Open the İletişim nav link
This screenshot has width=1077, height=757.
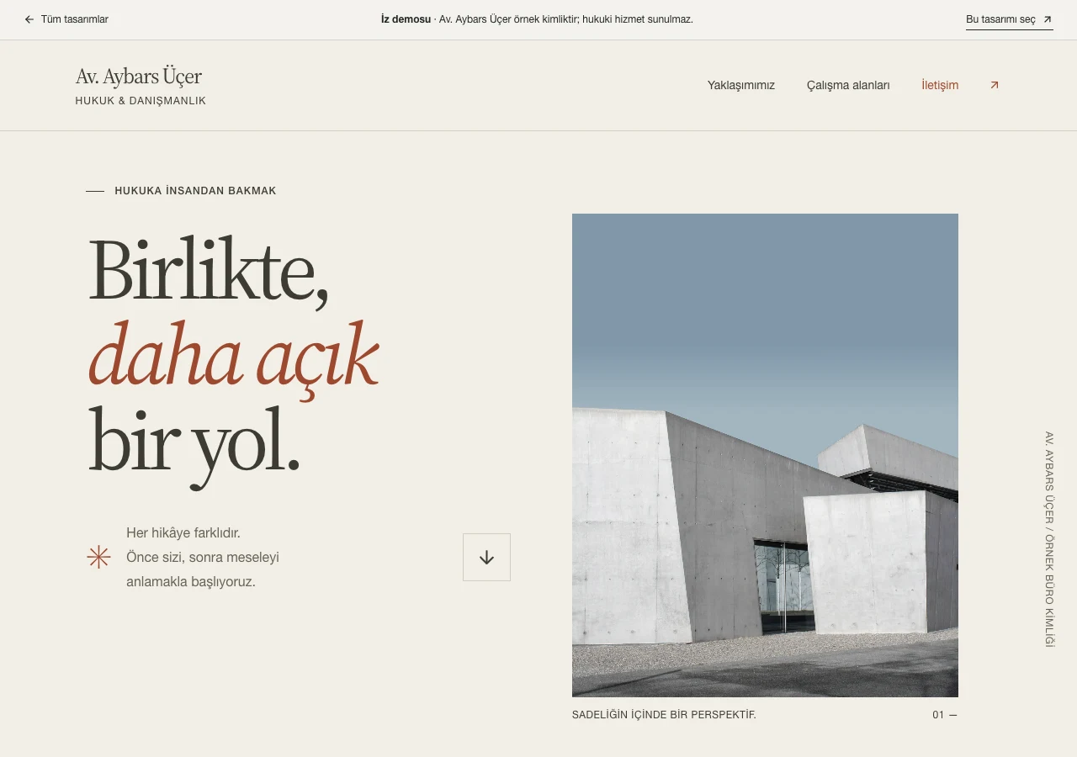(x=940, y=85)
